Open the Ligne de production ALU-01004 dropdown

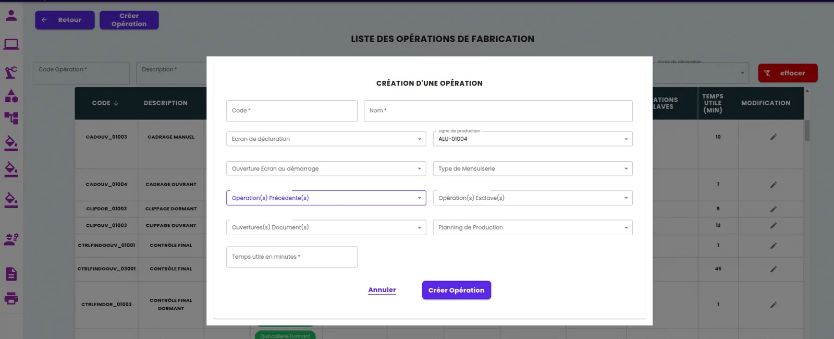533,139
